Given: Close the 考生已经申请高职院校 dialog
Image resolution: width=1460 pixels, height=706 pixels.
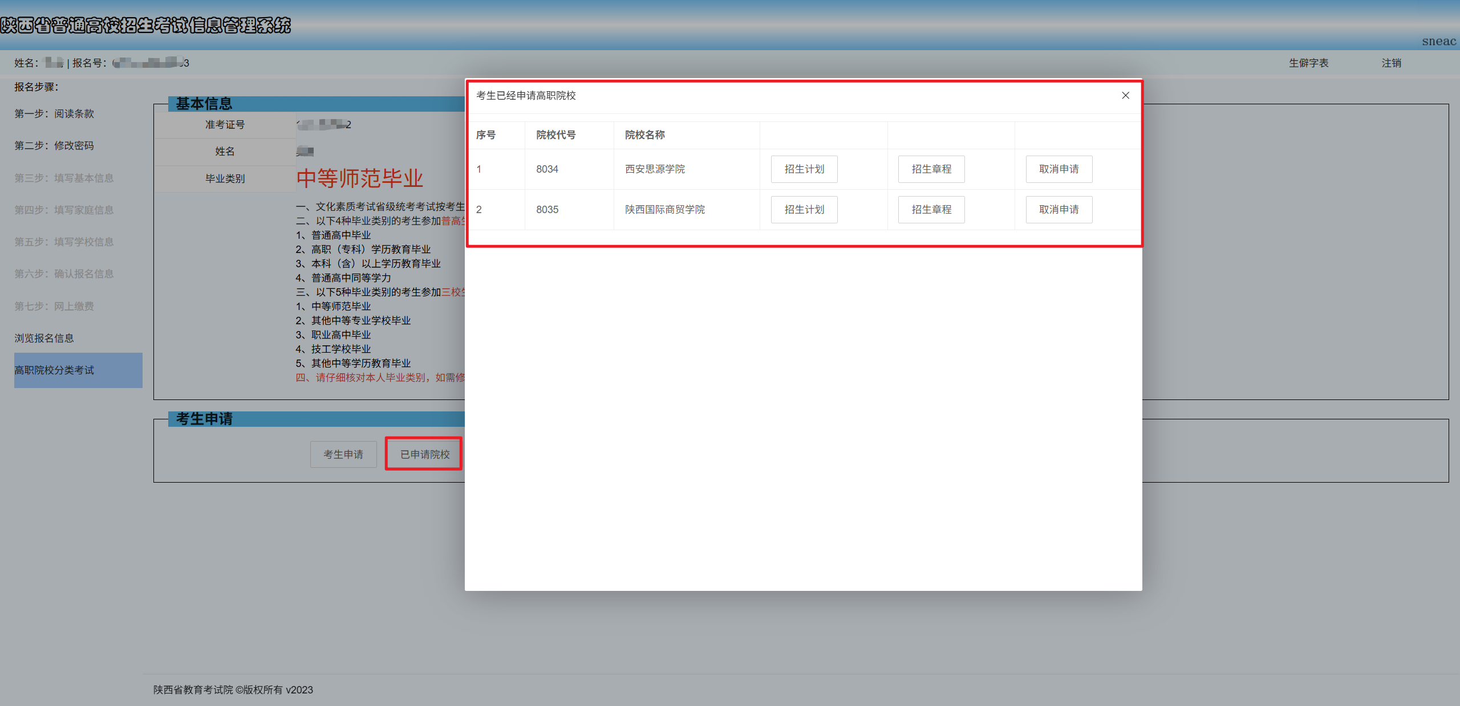Looking at the screenshot, I should (x=1125, y=95).
